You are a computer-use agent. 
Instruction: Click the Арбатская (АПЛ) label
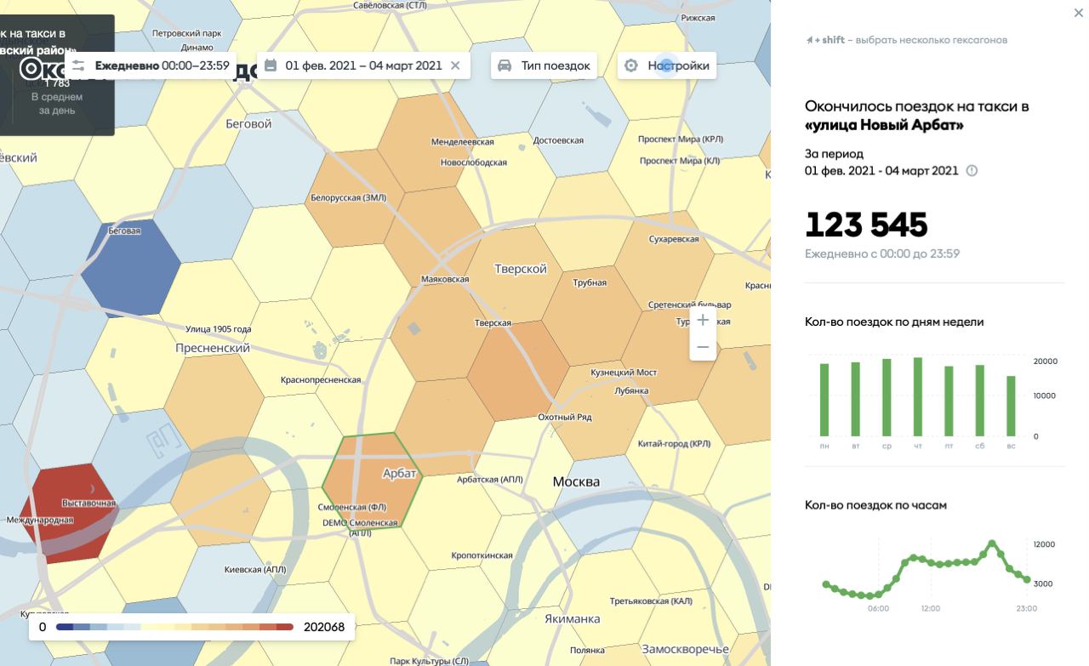491,480
